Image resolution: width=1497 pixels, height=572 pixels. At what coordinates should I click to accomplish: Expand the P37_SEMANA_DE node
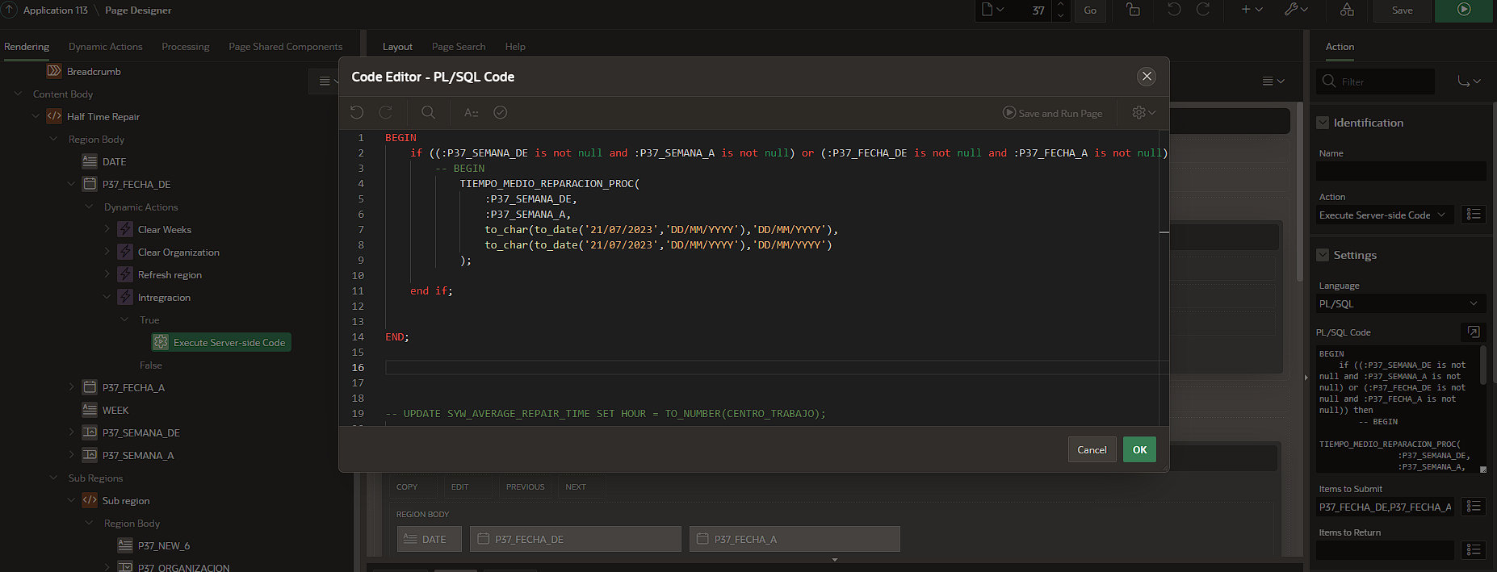pos(71,432)
